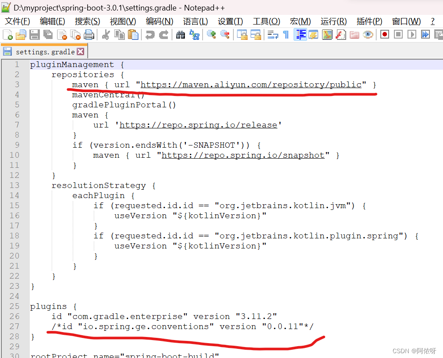Open the 窗口(W) menu
Viewport: 443px width, 358px height.
pyautogui.click(x=406, y=21)
